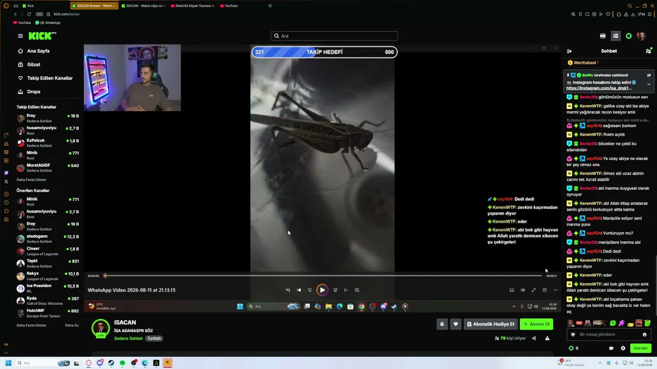The width and height of the screenshot is (657, 369).
Task: Toggle the browser VPN badge
Action: [x=39, y=14]
